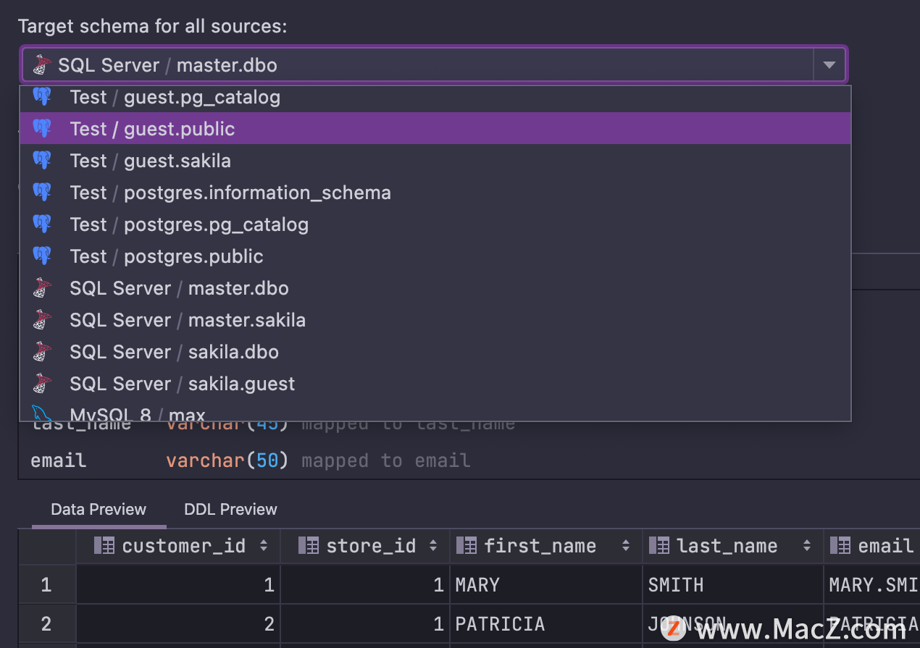Click the first_name column header
The width and height of the screenshot is (920, 648).
pyautogui.click(x=546, y=546)
